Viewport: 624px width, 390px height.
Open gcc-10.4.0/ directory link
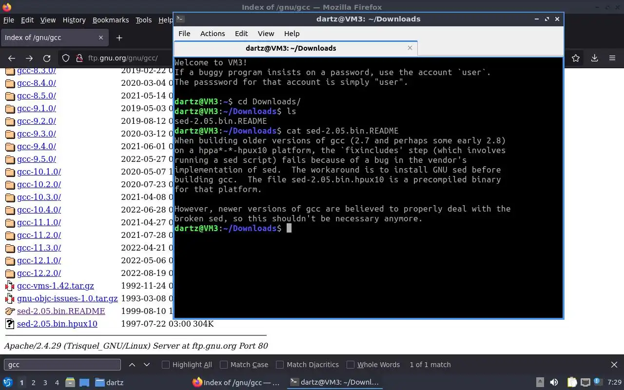[39, 210]
